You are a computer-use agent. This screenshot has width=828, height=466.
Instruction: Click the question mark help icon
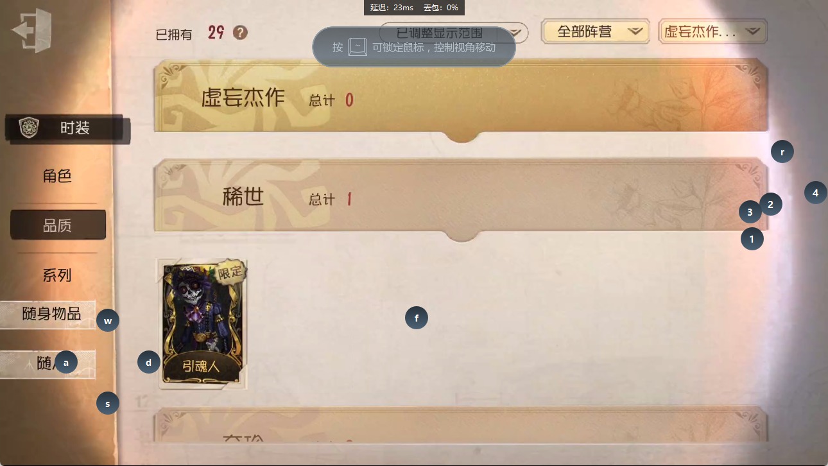pos(240,33)
